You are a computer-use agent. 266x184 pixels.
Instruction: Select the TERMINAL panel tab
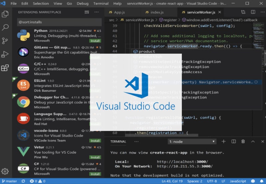click(x=118, y=141)
